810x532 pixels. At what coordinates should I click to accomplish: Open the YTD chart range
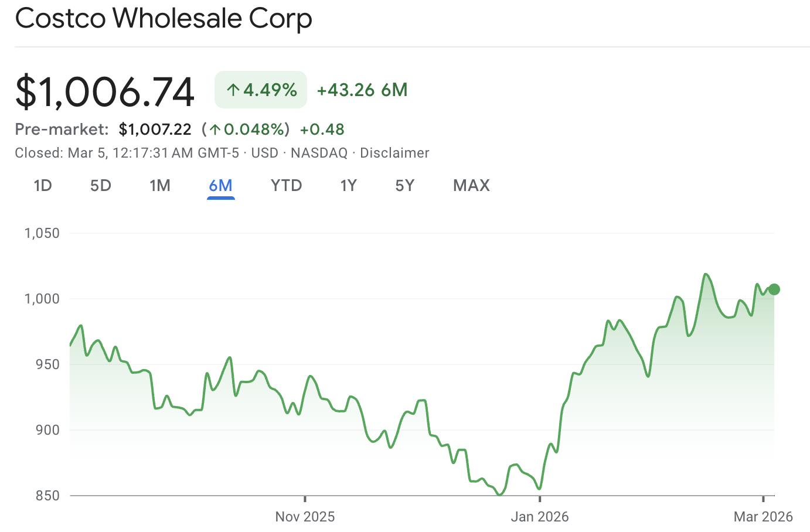coord(286,186)
